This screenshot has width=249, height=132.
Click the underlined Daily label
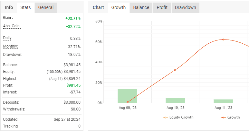[7, 38]
